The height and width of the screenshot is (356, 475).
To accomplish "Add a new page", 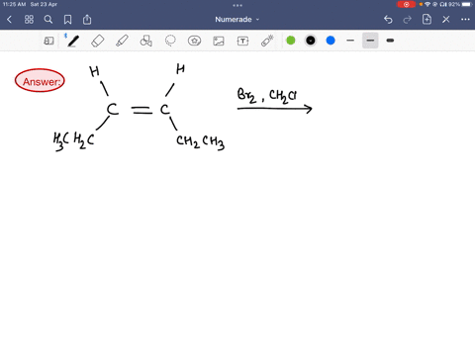I will 427,20.
